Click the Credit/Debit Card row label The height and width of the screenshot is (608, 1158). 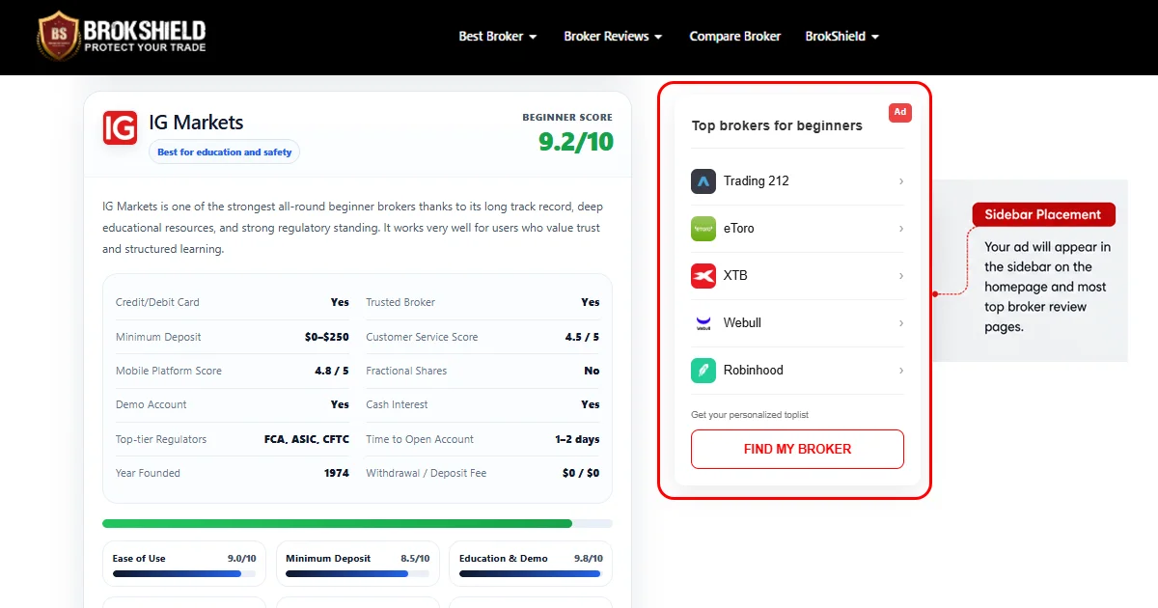point(157,302)
